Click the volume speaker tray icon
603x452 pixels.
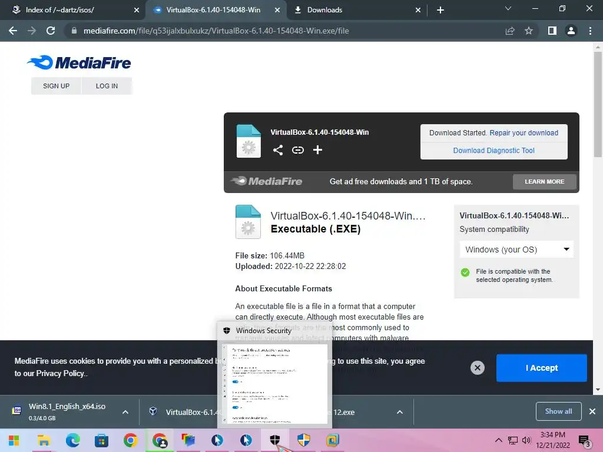click(x=526, y=440)
